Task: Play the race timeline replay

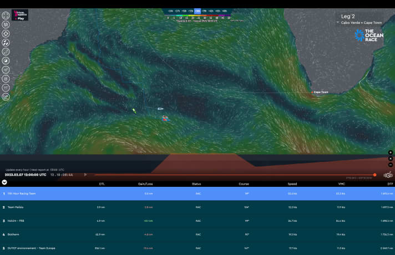Action: pyautogui.click(x=85, y=175)
